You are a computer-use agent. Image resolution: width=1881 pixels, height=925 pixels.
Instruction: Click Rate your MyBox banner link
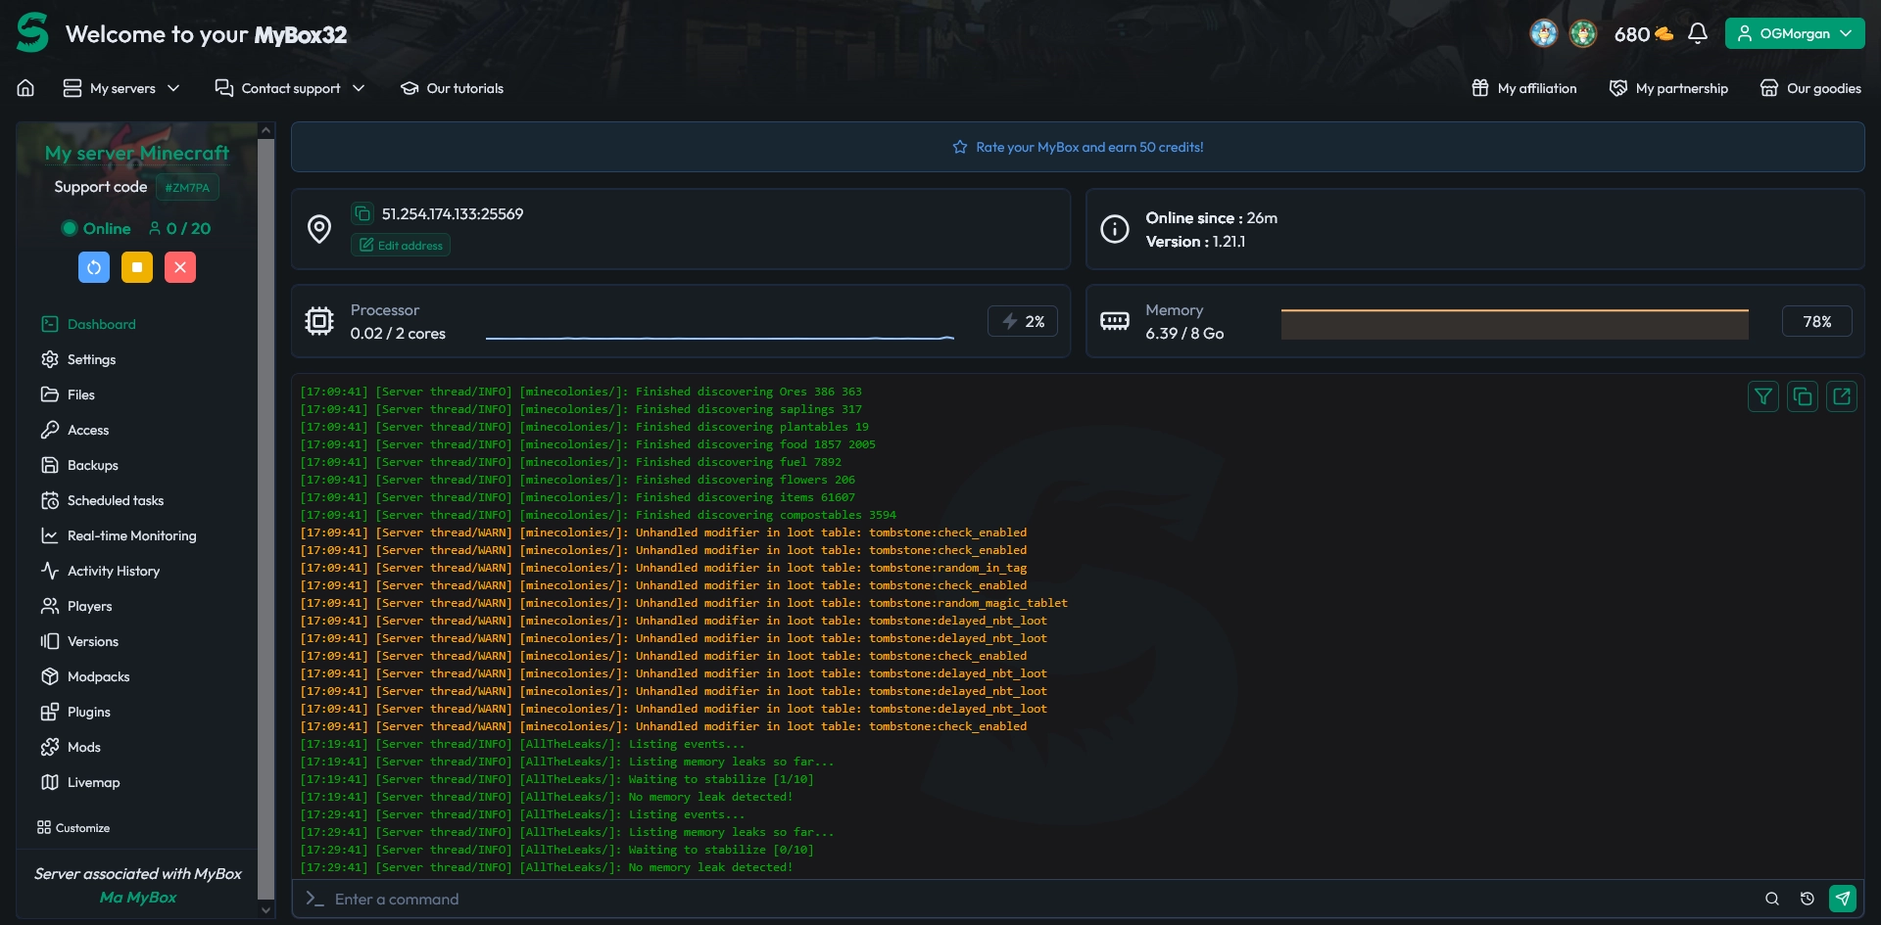[x=1078, y=147]
